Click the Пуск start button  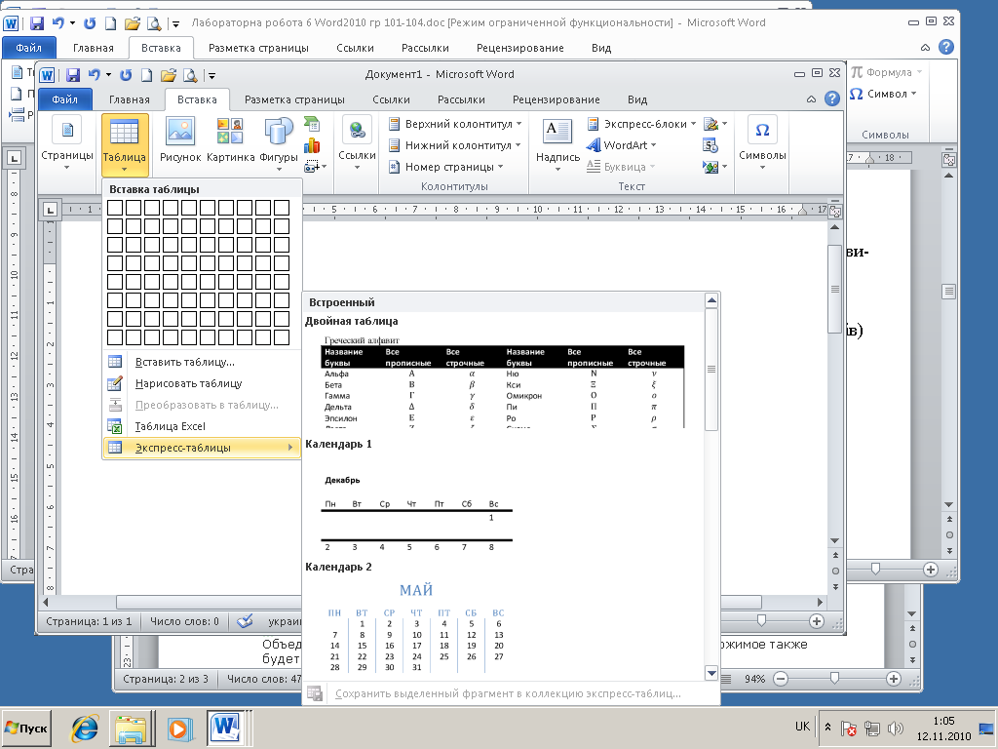26,728
